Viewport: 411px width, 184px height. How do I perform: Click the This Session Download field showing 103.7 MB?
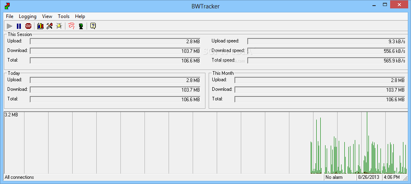[115, 51]
